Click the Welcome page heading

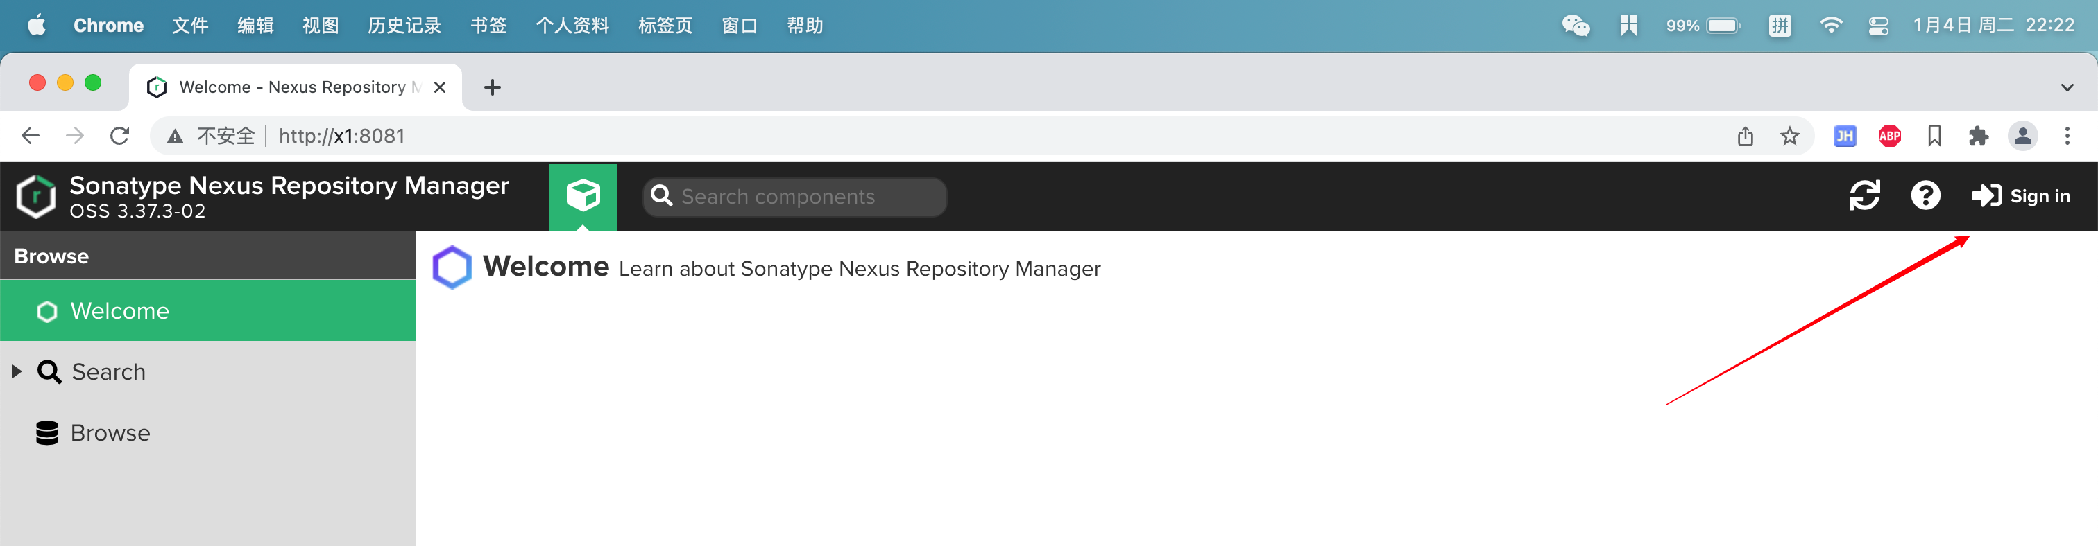pyautogui.click(x=546, y=267)
